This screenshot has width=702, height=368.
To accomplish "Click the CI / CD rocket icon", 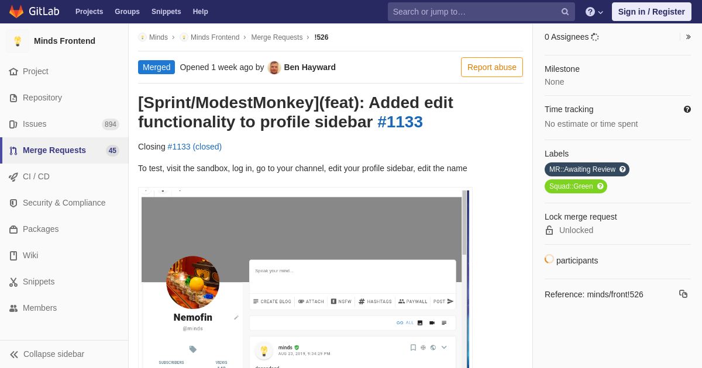I will click(13, 176).
